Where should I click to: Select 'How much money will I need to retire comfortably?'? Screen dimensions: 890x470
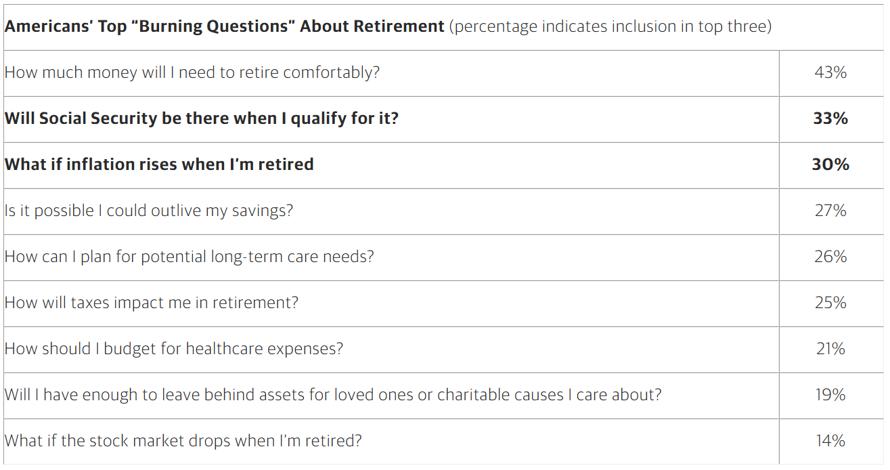point(192,72)
